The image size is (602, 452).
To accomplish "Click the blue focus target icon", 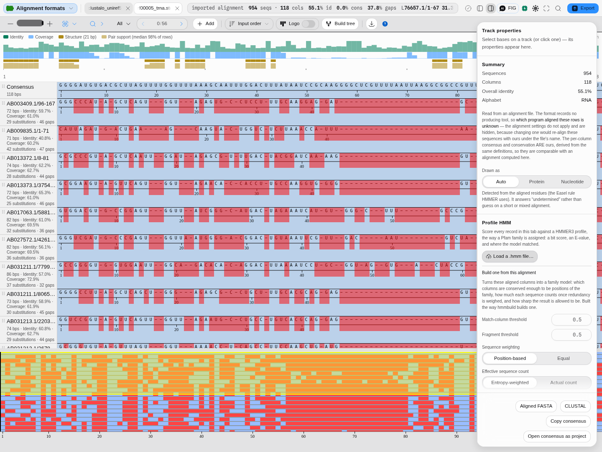I will pos(65,24).
